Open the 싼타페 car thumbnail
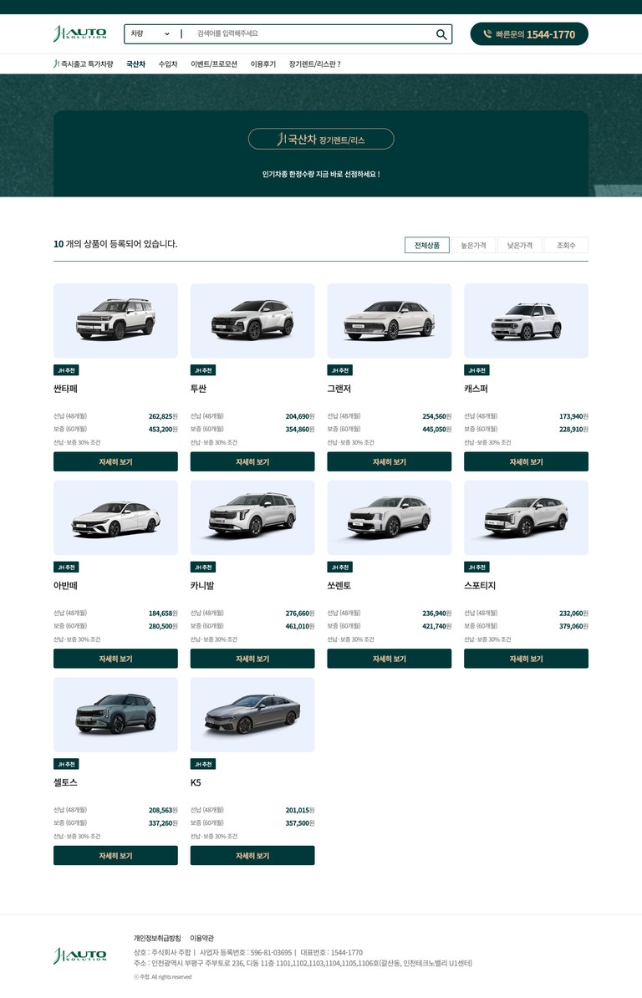 (x=115, y=320)
